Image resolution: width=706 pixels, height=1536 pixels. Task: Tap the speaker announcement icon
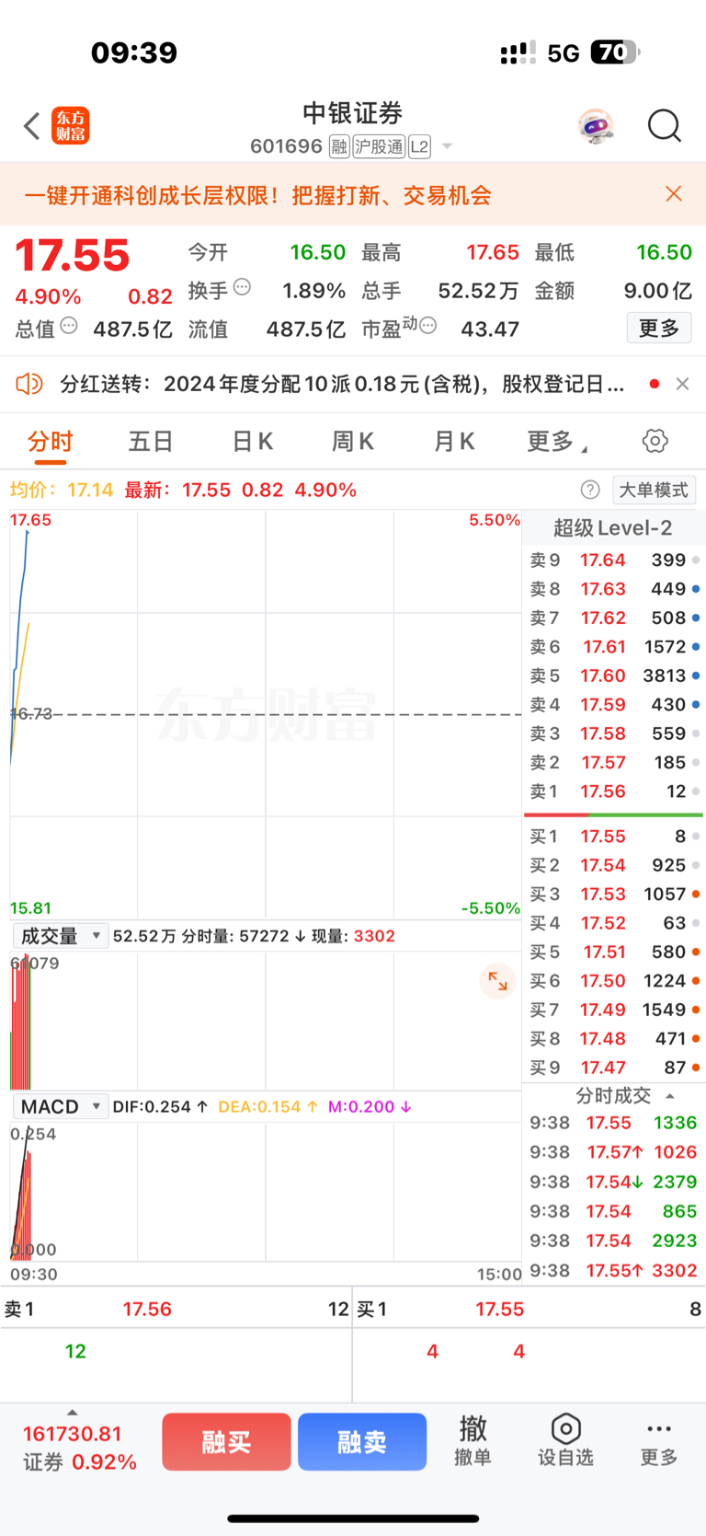click(x=29, y=384)
